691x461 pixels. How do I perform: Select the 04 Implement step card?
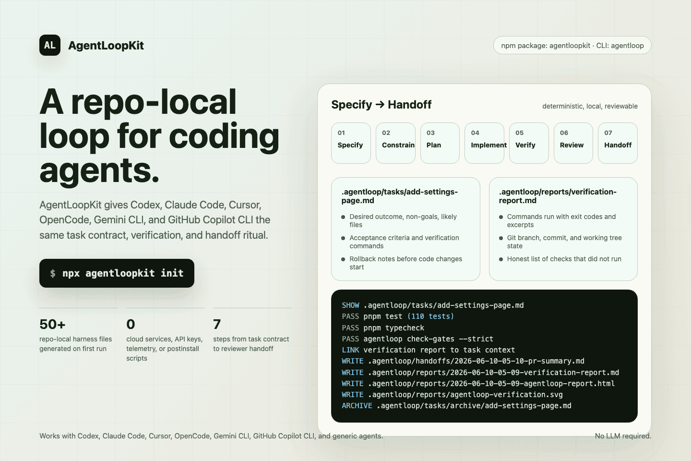click(484, 143)
